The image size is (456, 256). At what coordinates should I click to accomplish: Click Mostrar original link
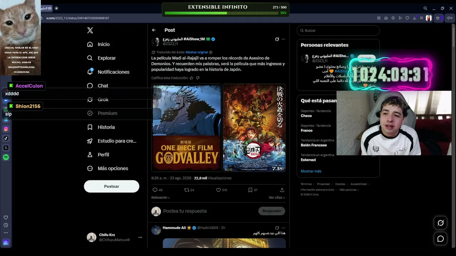(x=197, y=52)
